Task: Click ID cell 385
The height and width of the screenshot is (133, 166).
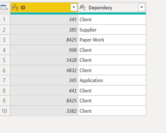Action: point(44,30)
